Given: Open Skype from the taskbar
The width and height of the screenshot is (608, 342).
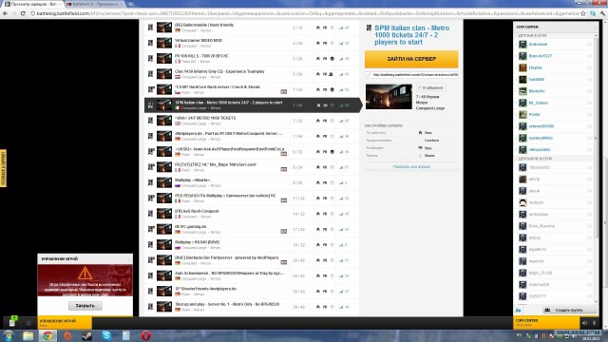Looking at the screenshot, I should (x=106, y=335).
